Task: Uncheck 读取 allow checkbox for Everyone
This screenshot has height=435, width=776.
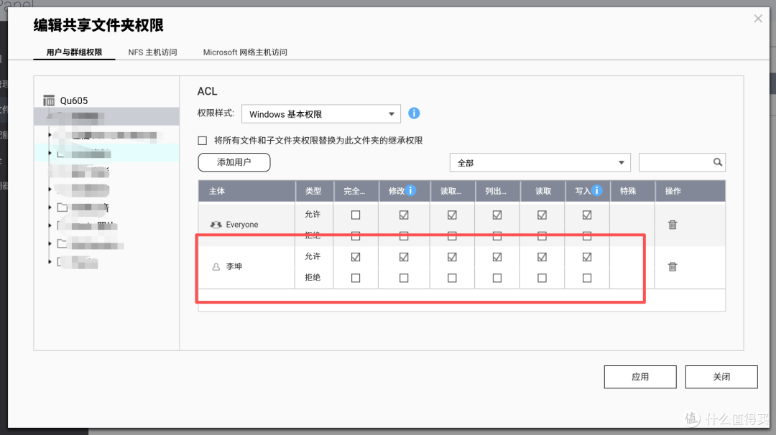Action: (x=542, y=215)
